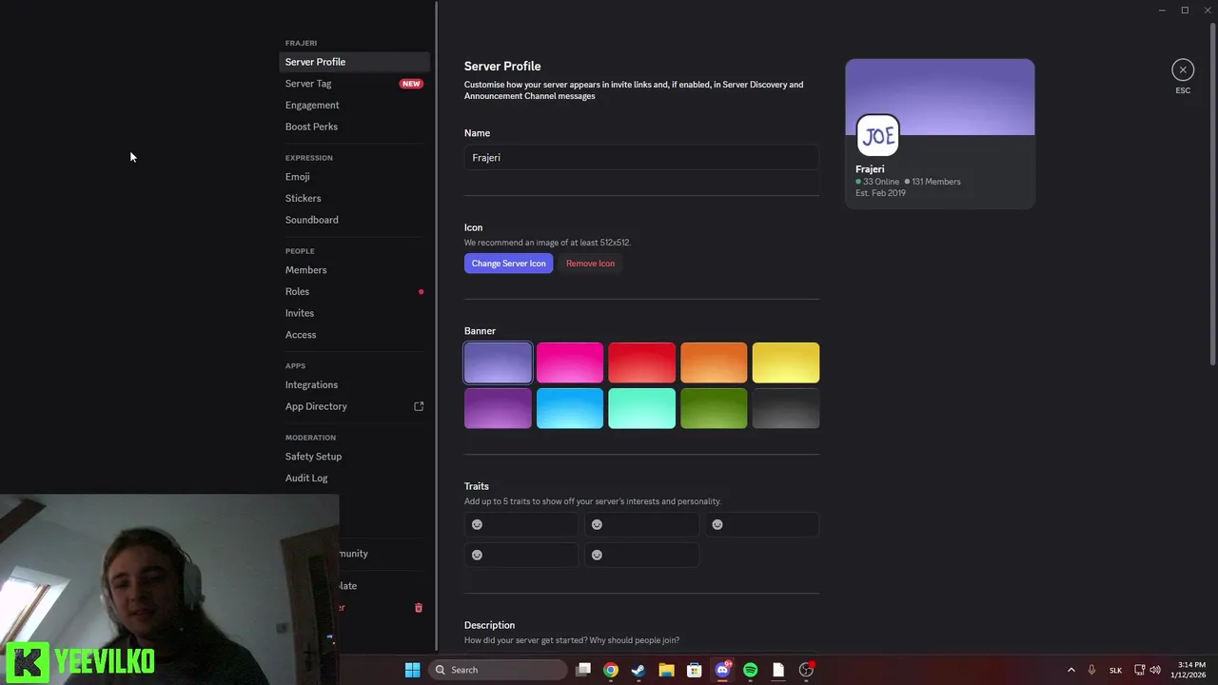Click the Windows taskbar Search box

click(499, 670)
